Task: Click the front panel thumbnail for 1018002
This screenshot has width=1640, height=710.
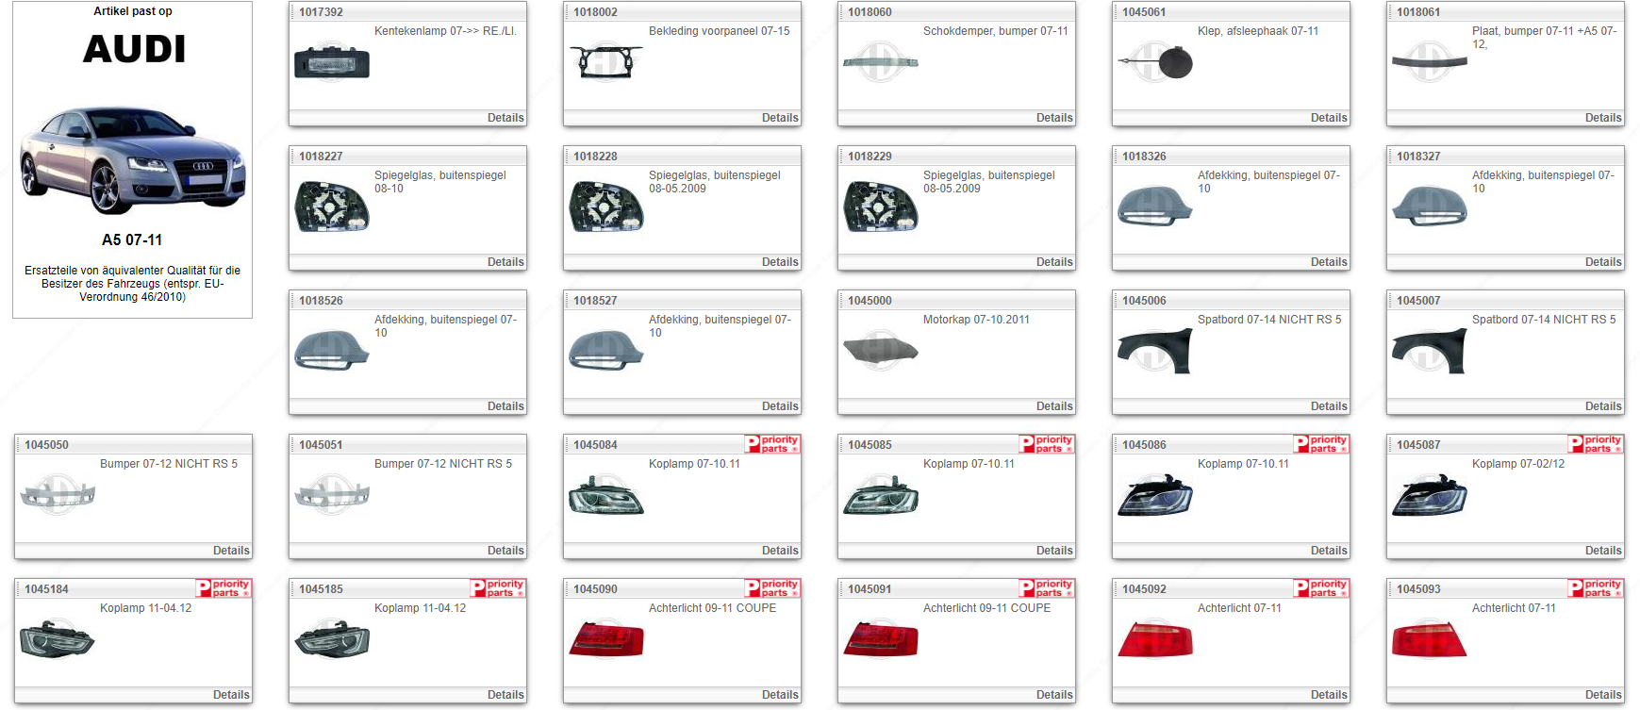Action: [606, 62]
